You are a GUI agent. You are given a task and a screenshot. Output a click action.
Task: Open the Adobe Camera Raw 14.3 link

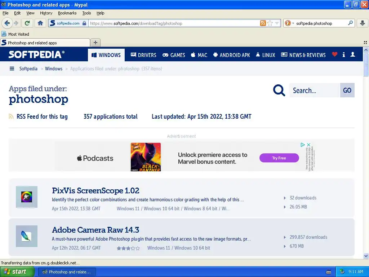click(x=95, y=230)
